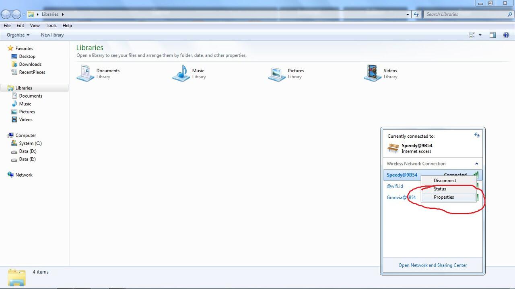The image size is (515, 289).
Task: Click the blue help question icon
Action: point(506,35)
